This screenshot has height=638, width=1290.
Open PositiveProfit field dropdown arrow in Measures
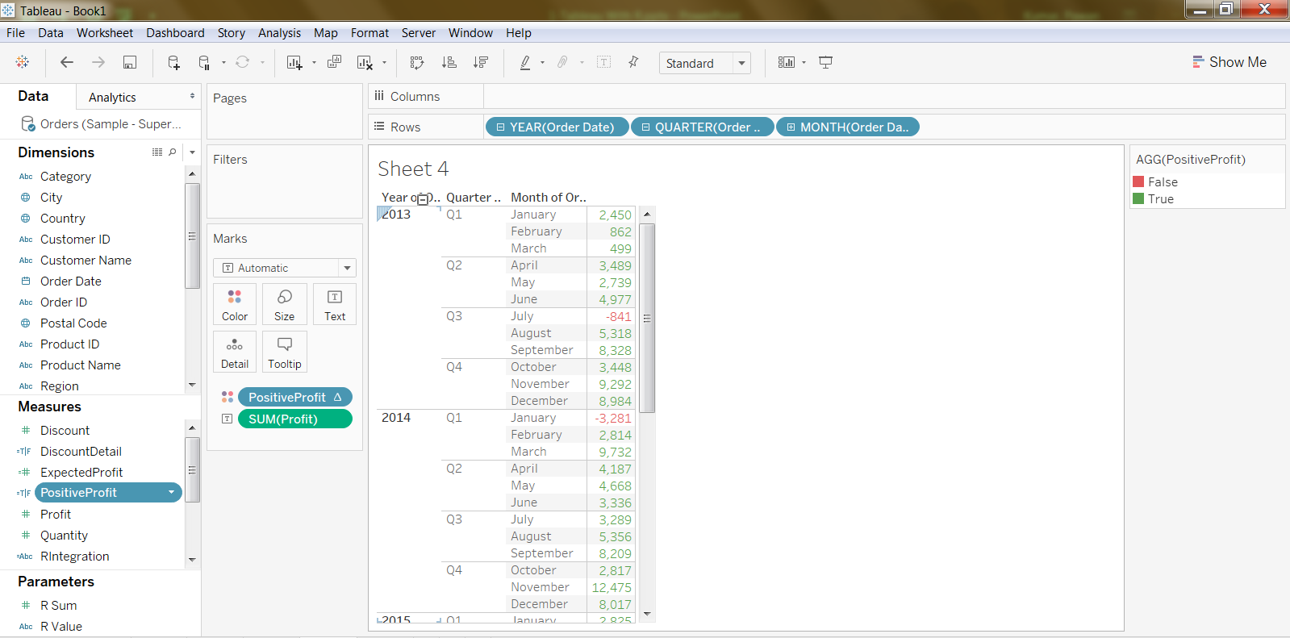point(171,493)
